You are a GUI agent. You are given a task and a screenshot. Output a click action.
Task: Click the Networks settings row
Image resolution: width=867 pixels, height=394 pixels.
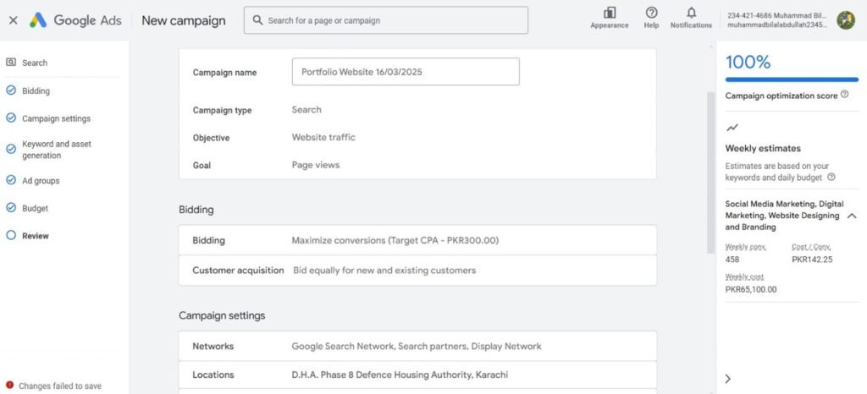(x=417, y=346)
